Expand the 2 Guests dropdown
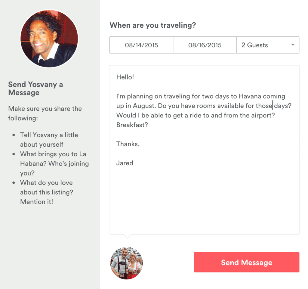Viewport: 308px width, 289px height. pyautogui.click(x=268, y=45)
